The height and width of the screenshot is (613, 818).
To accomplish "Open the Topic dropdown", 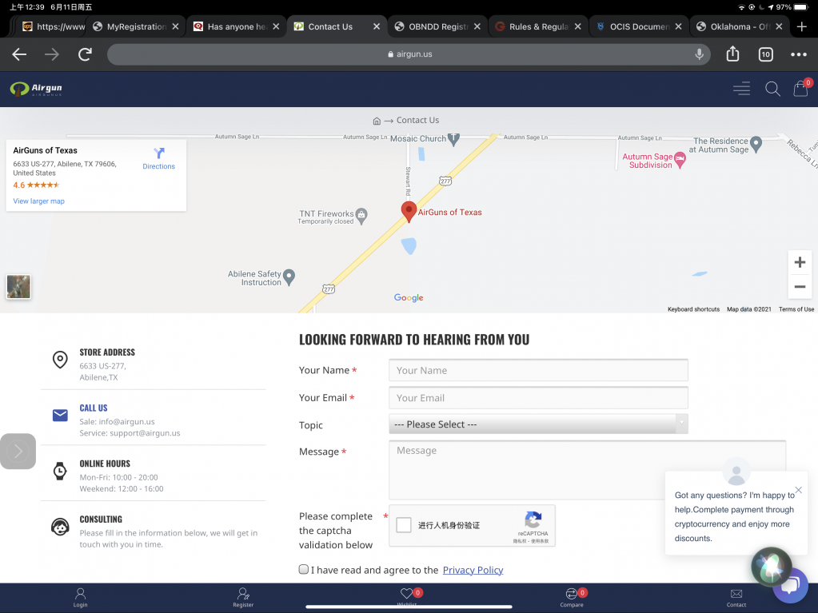I will click(538, 424).
